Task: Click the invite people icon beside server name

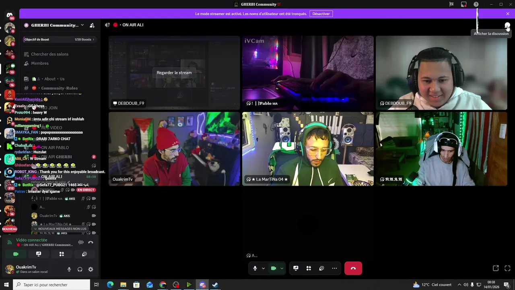Action: pos(92,25)
